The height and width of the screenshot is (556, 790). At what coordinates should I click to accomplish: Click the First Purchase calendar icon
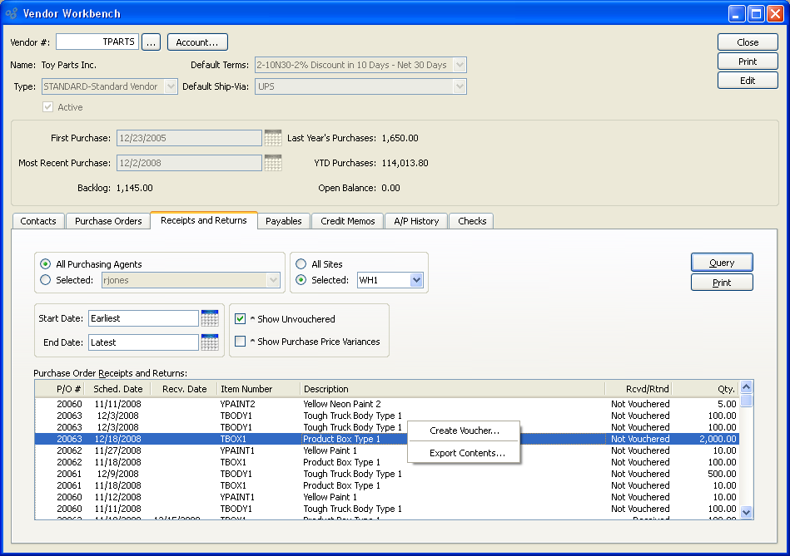(x=273, y=138)
